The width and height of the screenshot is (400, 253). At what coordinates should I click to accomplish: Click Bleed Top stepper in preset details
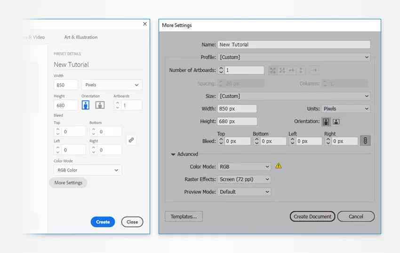[58, 132]
